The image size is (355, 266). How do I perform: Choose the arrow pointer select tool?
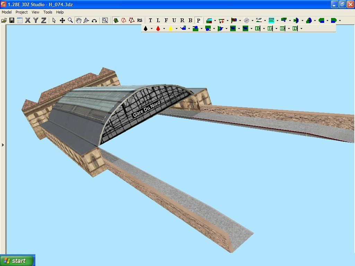coord(54,20)
